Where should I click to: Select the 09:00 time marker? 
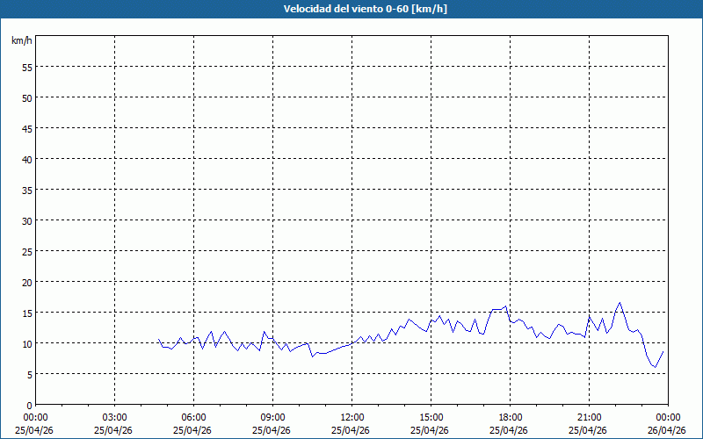pyautogui.click(x=272, y=417)
